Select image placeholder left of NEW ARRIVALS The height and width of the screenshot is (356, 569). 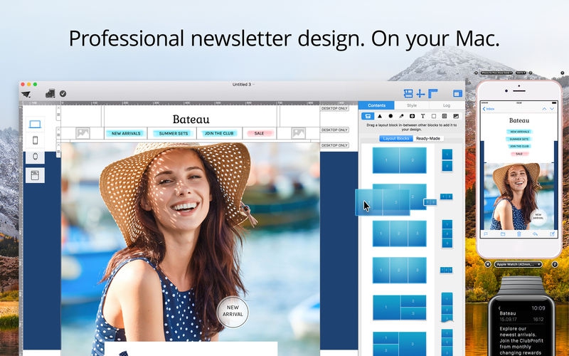tap(83, 133)
